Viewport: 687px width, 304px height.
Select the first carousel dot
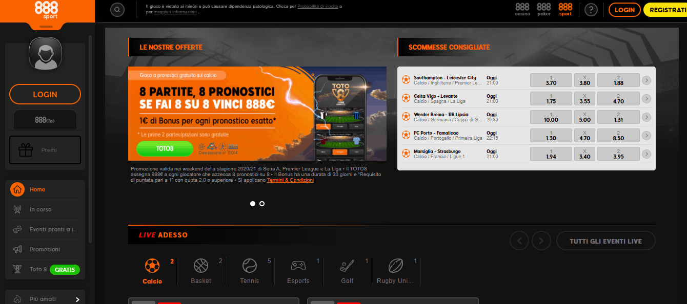253,204
